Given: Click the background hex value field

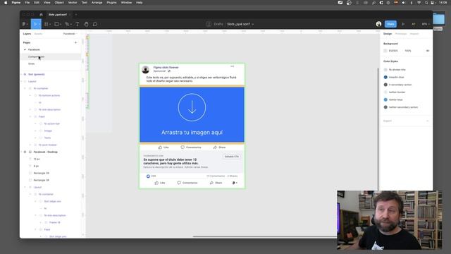Looking at the screenshot, I should click(393, 51).
